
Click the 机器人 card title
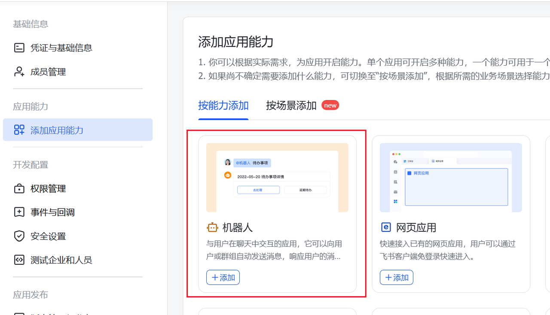pyautogui.click(x=238, y=227)
